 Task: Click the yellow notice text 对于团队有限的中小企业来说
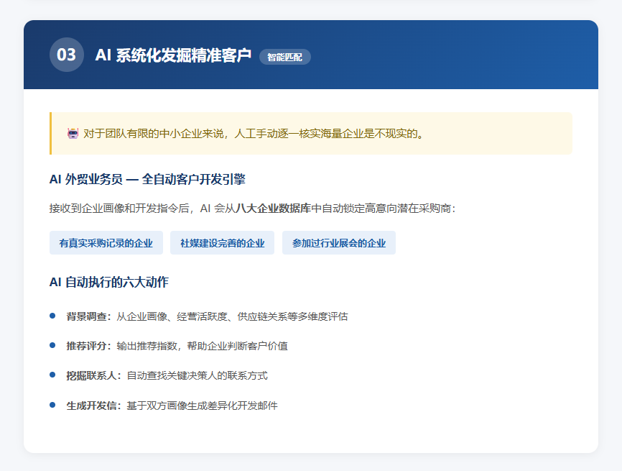click(x=154, y=134)
